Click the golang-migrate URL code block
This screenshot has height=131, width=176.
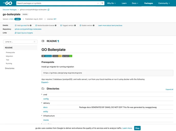107,73
